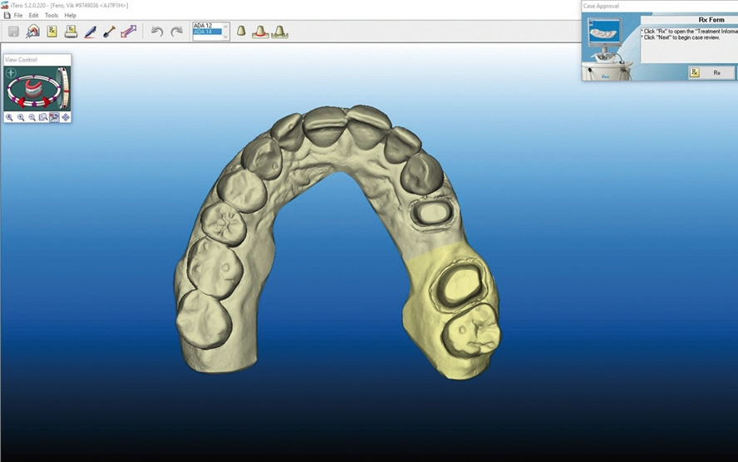Open the File menu

click(18, 15)
